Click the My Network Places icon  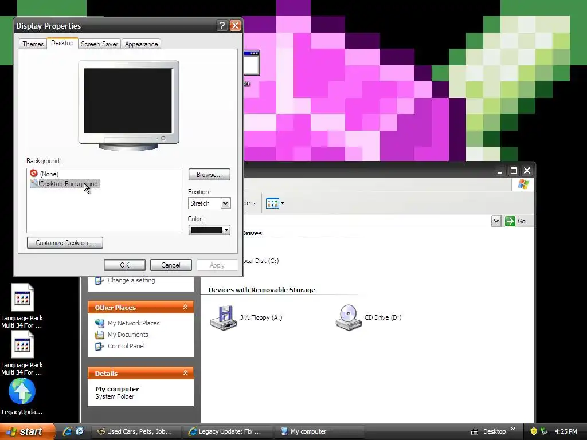click(x=100, y=323)
